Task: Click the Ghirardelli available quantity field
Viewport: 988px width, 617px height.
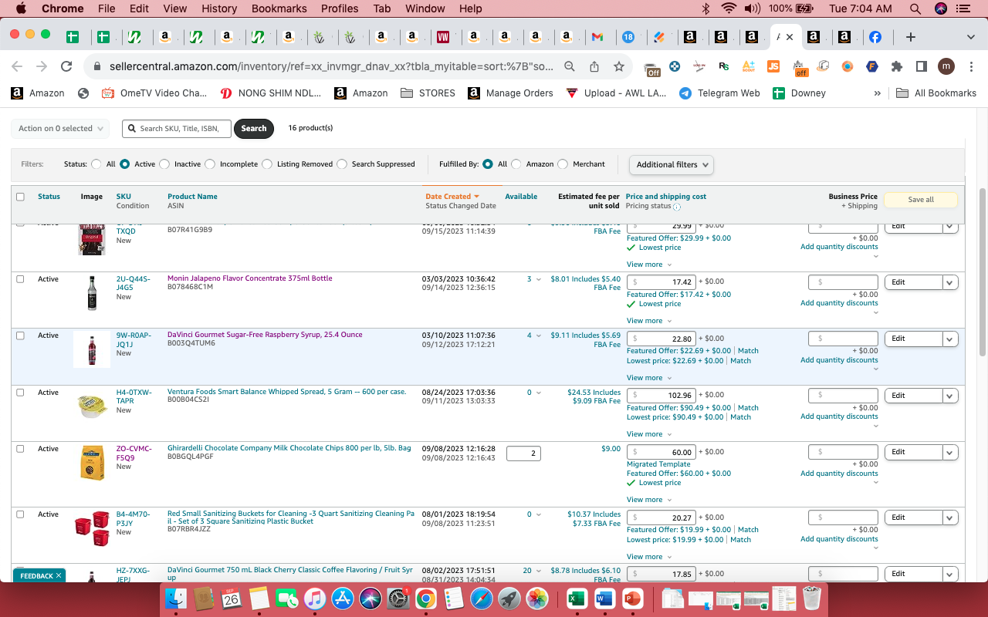Action: pyautogui.click(x=523, y=453)
